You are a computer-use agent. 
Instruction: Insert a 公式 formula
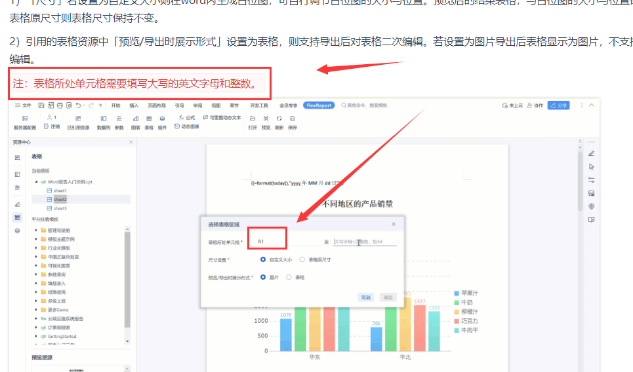pos(187,118)
